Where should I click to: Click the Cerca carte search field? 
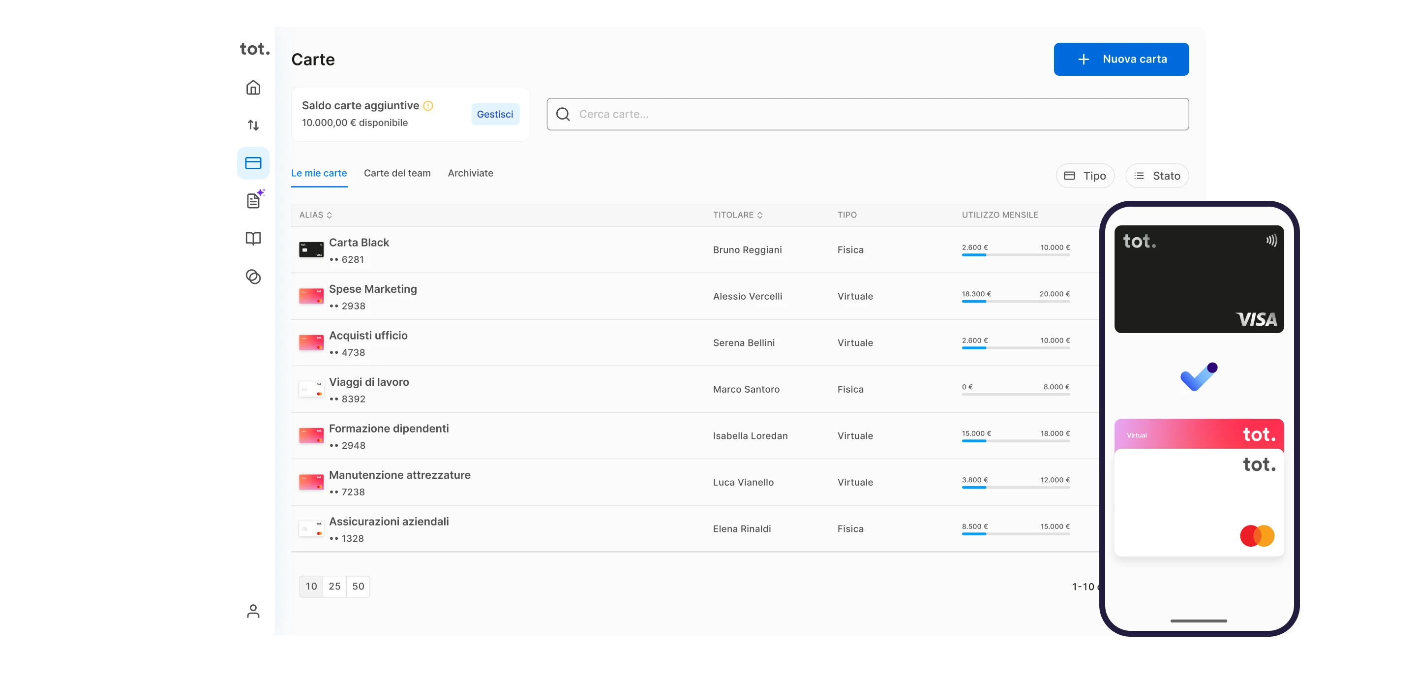(868, 115)
